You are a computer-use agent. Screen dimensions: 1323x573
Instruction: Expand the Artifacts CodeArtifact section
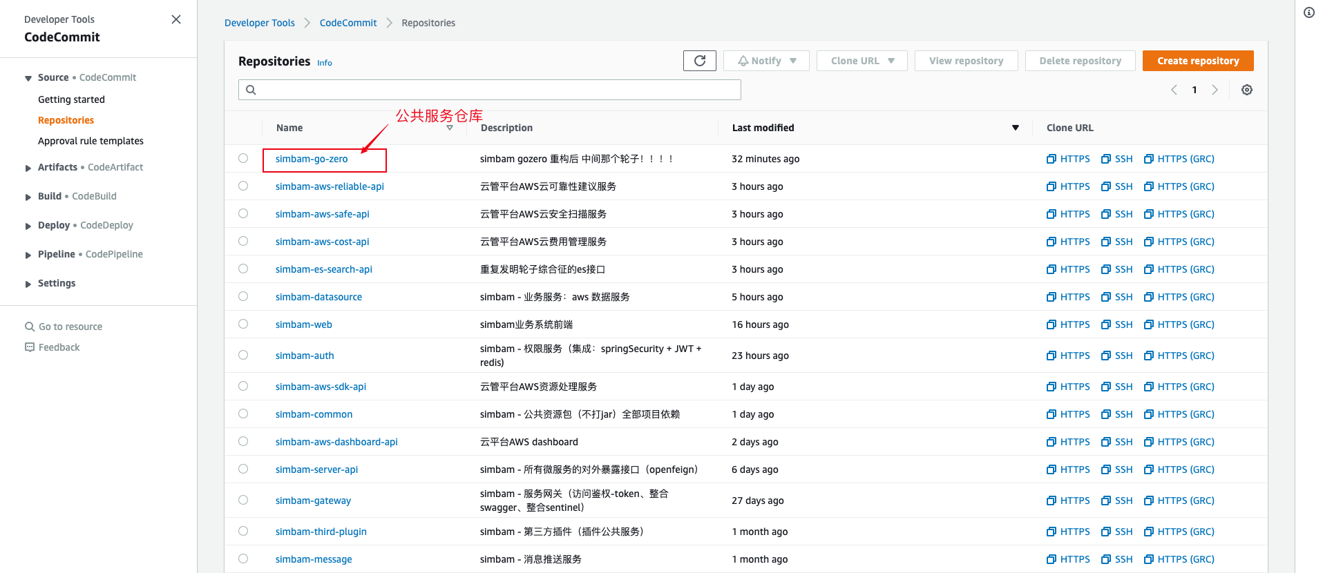pyautogui.click(x=28, y=168)
